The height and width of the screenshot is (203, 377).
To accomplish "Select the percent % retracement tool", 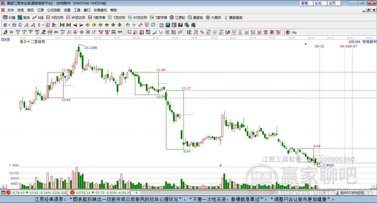I will 202,32.
